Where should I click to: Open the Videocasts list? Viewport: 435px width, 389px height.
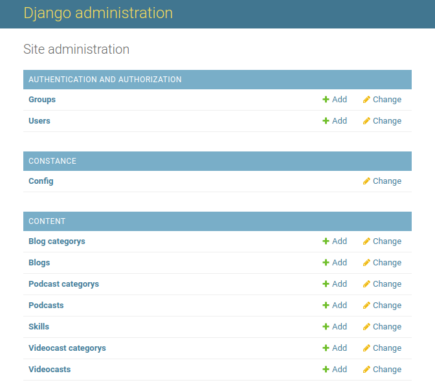pos(50,370)
